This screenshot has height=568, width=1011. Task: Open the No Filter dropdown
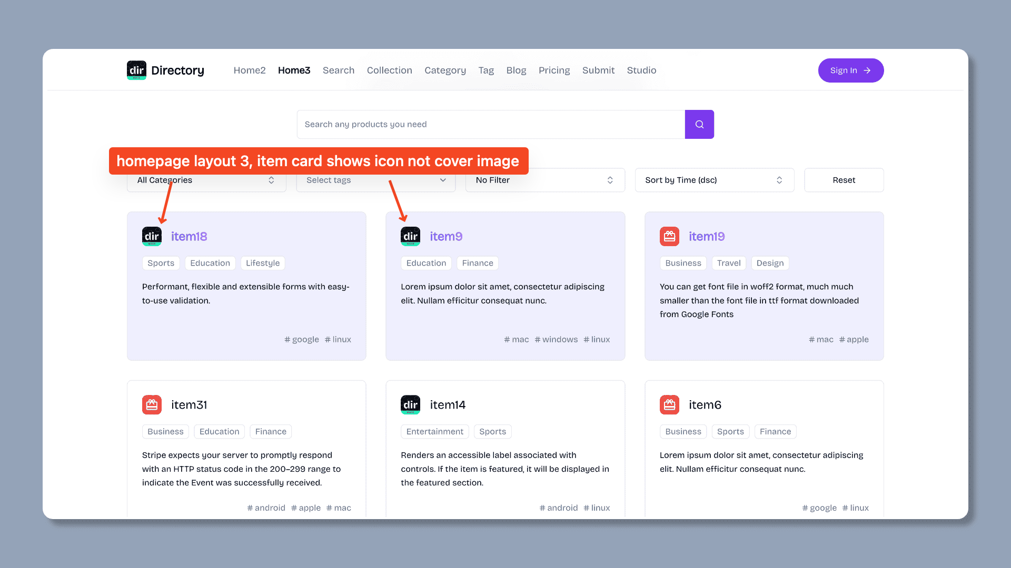coord(544,180)
